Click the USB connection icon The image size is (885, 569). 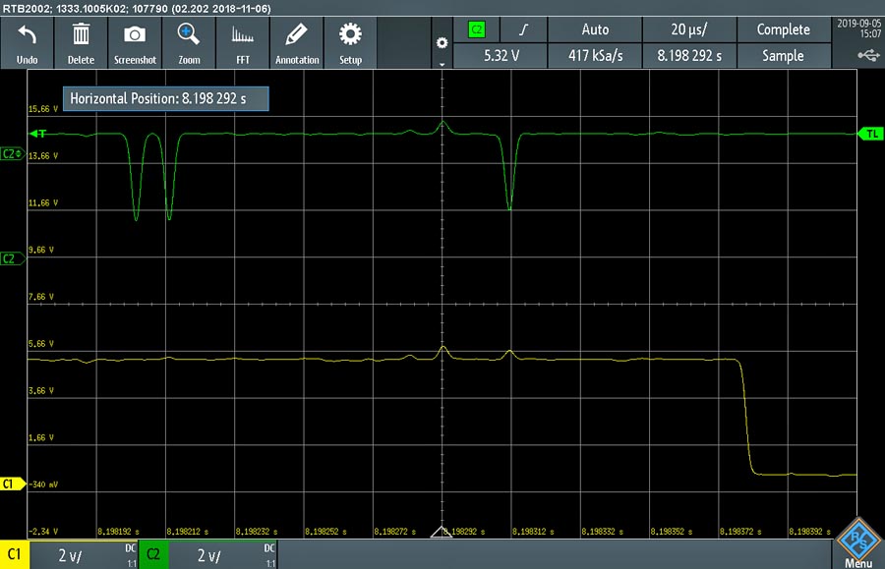coord(868,55)
